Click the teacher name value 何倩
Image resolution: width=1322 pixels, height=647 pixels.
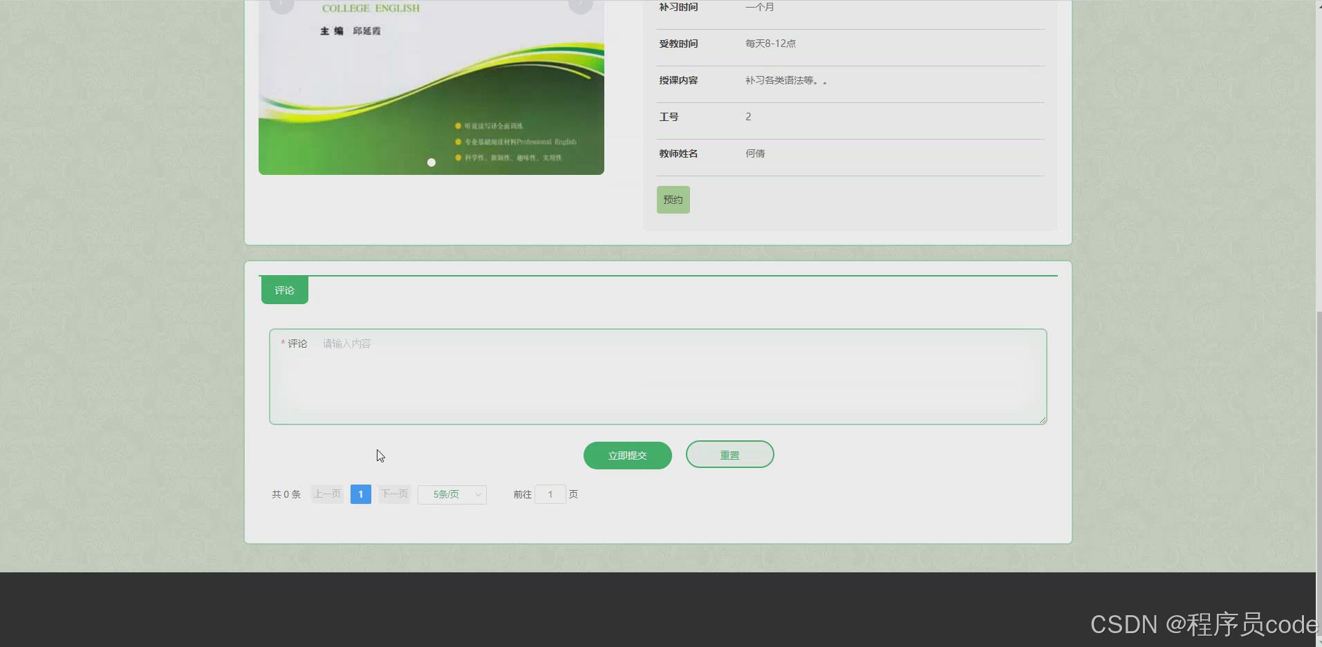tap(755, 153)
